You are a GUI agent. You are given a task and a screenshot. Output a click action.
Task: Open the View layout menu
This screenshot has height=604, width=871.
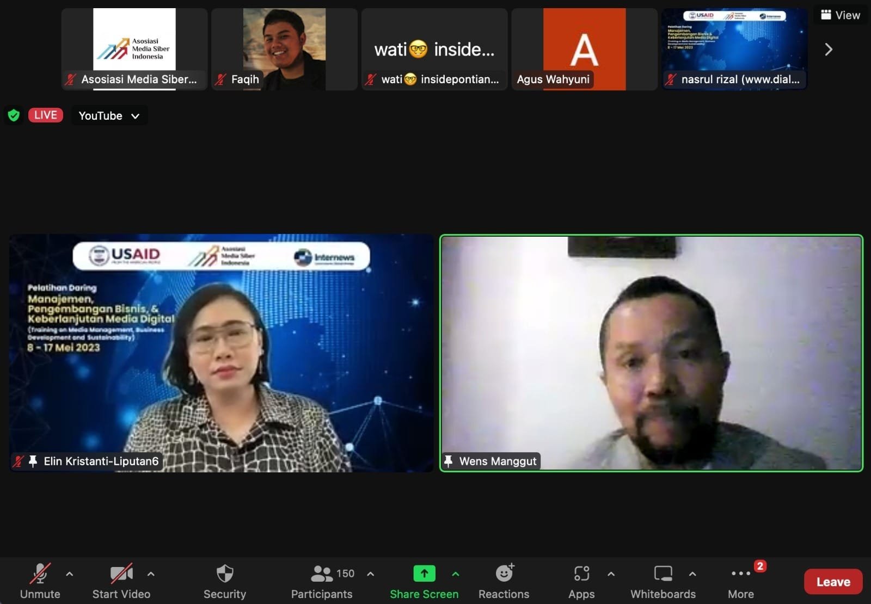[x=841, y=15]
